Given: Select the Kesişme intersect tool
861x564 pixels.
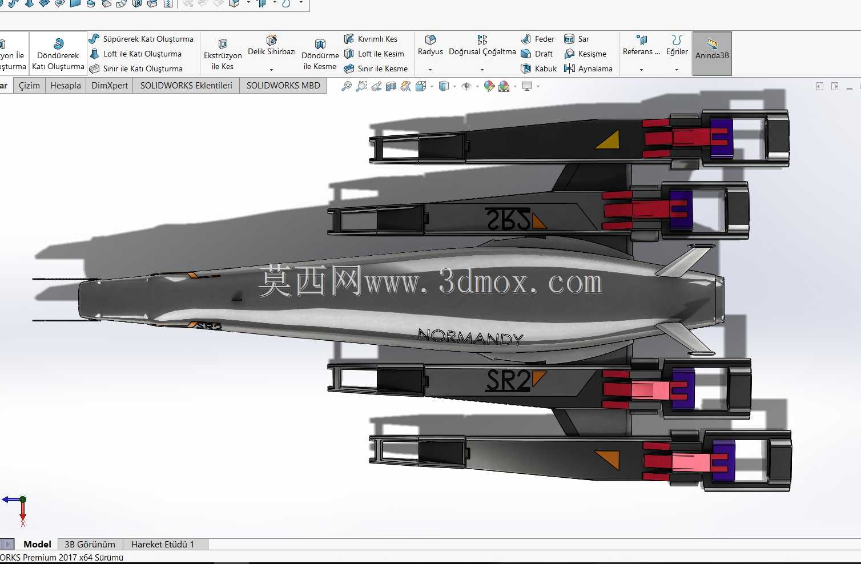Looking at the screenshot, I should point(585,54).
